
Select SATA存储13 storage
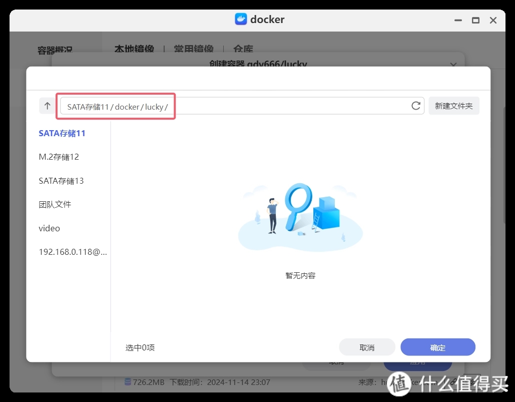(x=61, y=181)
